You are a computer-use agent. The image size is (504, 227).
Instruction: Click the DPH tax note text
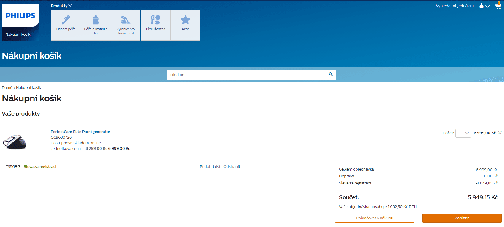[x=378, y=207]
